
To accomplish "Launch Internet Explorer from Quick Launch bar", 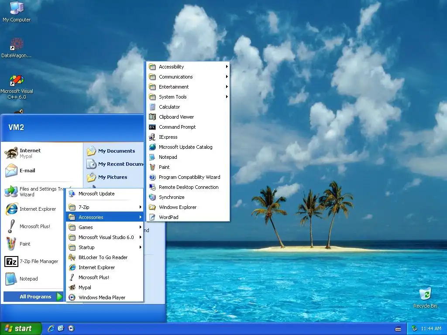I will [51, 328].
